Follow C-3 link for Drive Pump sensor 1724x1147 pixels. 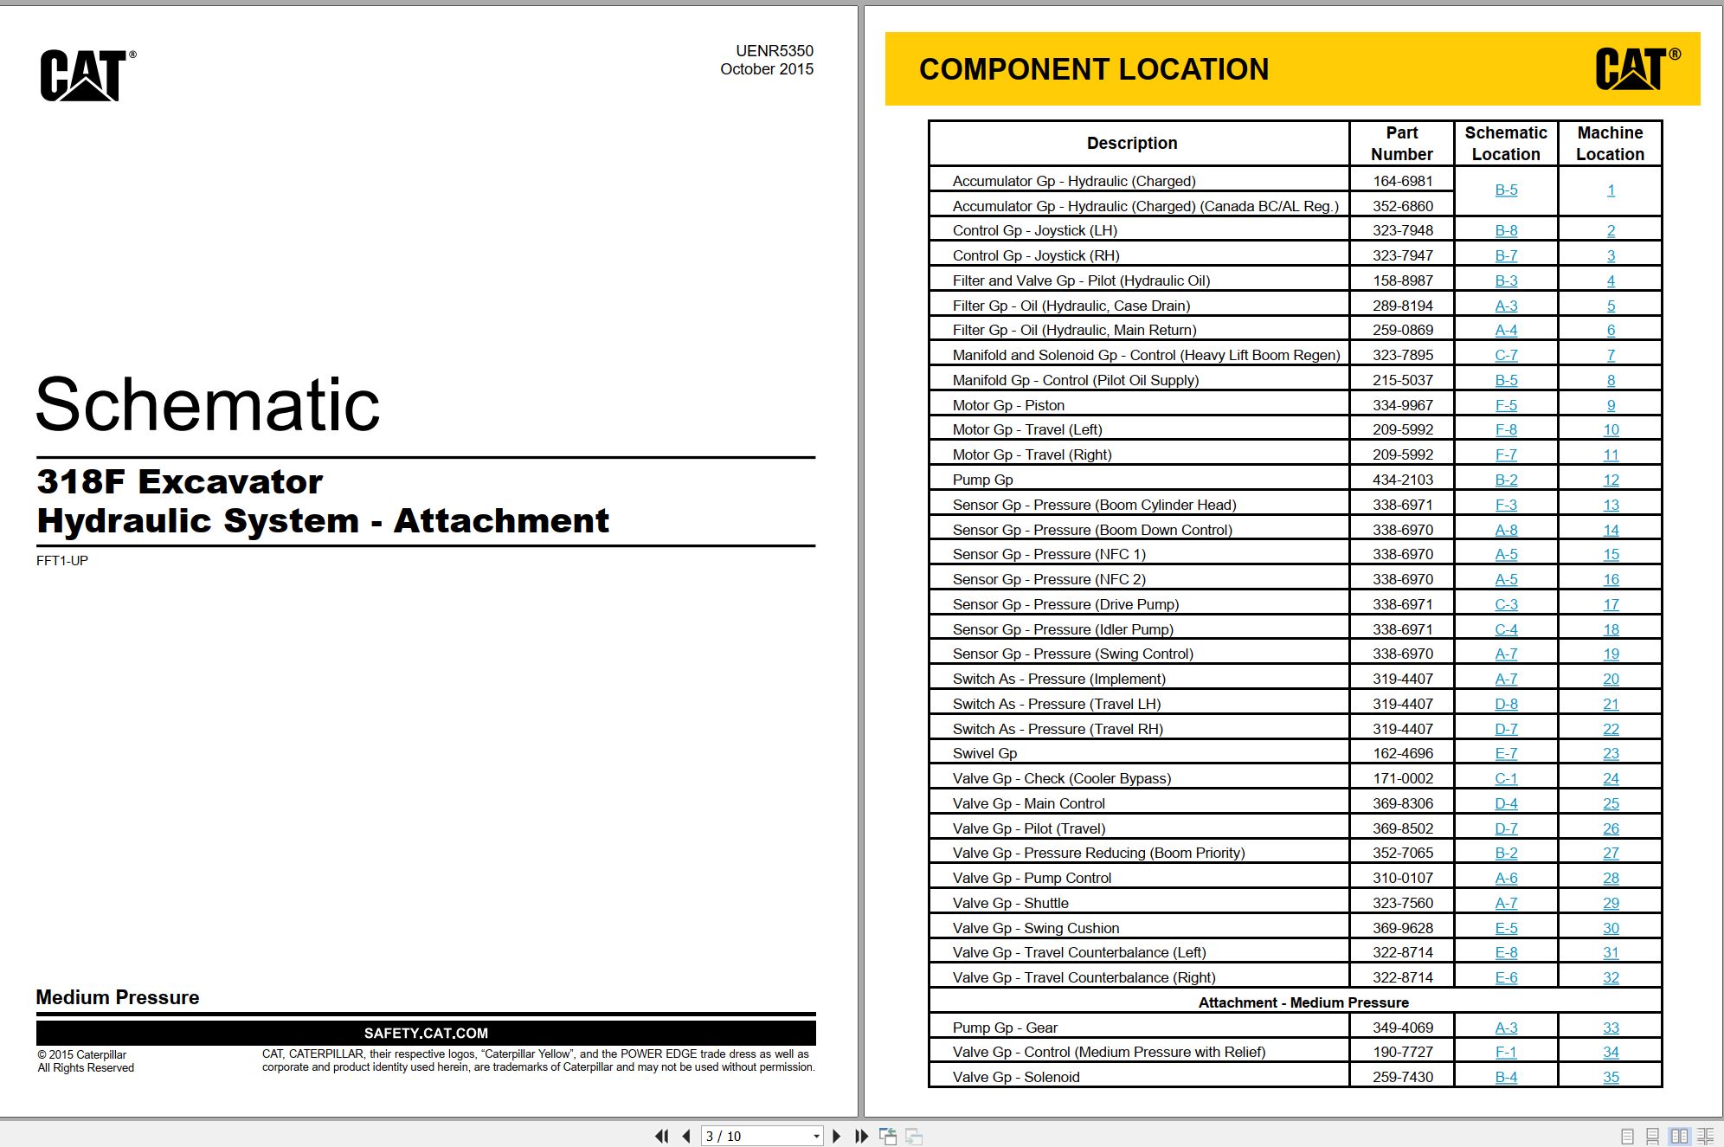[1506, 604]
